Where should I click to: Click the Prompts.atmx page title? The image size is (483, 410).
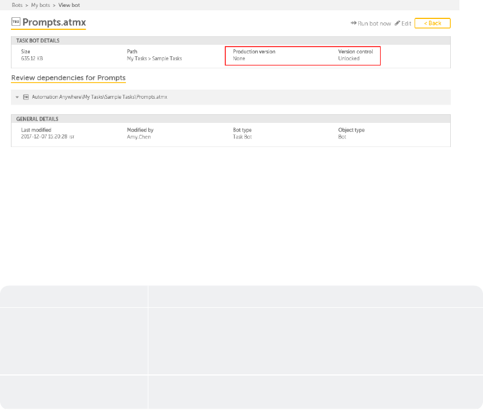click(54, 22)
